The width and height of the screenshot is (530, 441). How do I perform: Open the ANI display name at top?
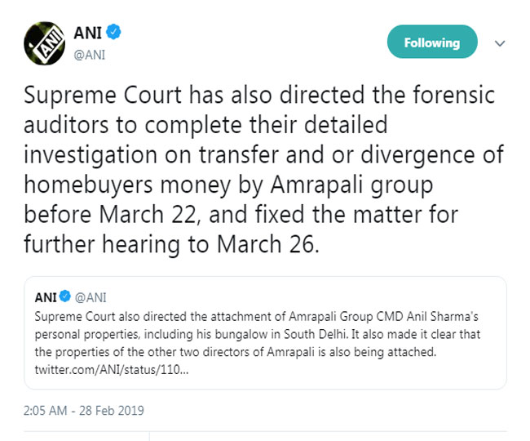pos(87,33)
